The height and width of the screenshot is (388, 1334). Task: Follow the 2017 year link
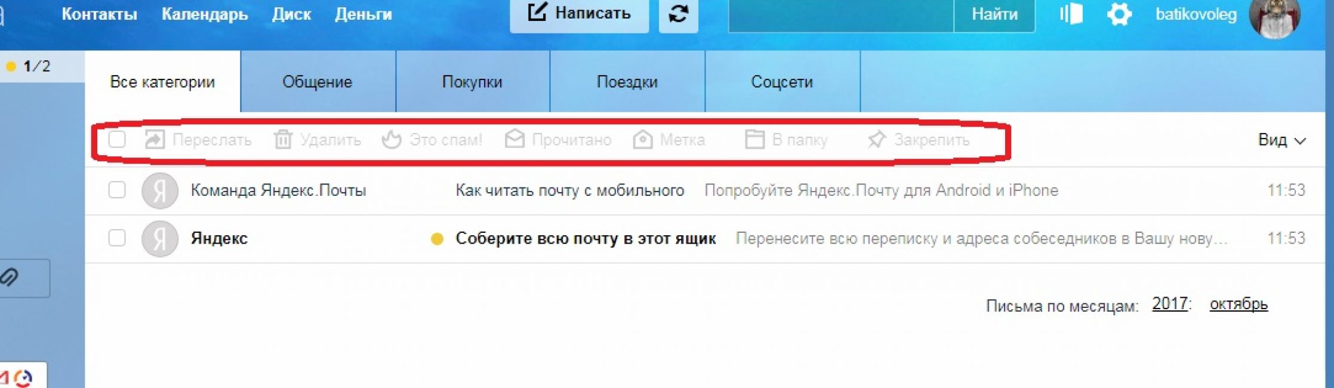(x=1169, y=304)
